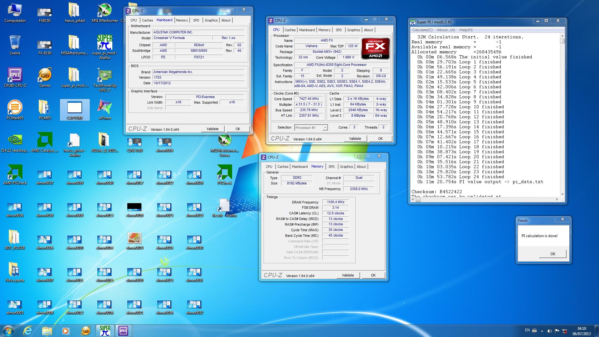Open the hexus_pifast folder icon
The image size is (599, 337).
point(75,13)
